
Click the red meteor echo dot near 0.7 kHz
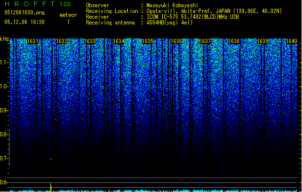point(51,159)
